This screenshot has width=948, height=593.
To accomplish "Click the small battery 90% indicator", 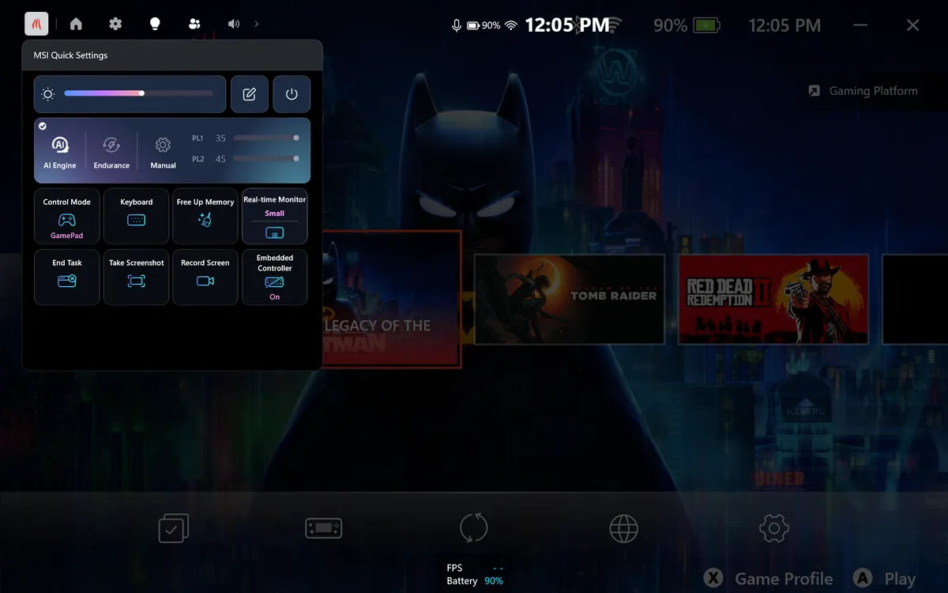I will [483, 25].
